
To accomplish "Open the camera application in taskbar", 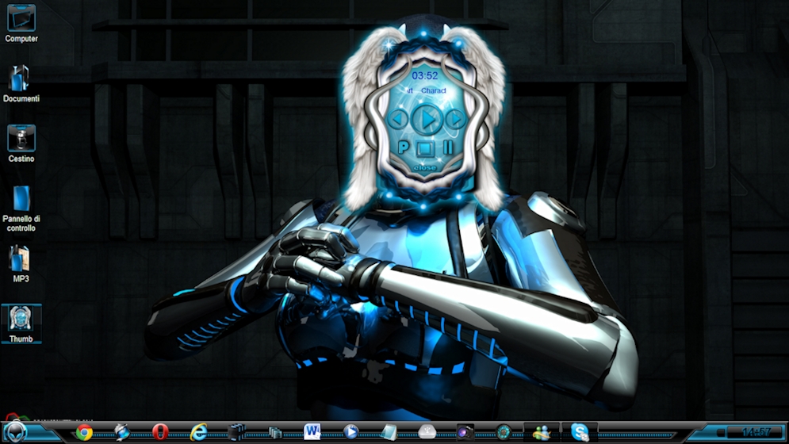I will point(465,432).
